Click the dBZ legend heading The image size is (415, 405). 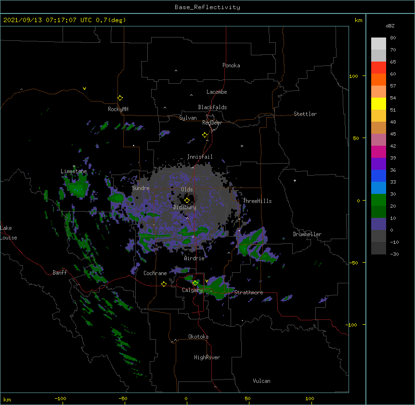(390, 26)
